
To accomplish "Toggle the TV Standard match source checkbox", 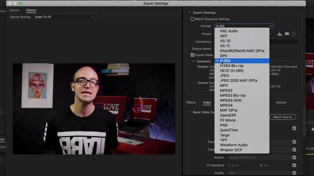I will [x=294, y=165].
